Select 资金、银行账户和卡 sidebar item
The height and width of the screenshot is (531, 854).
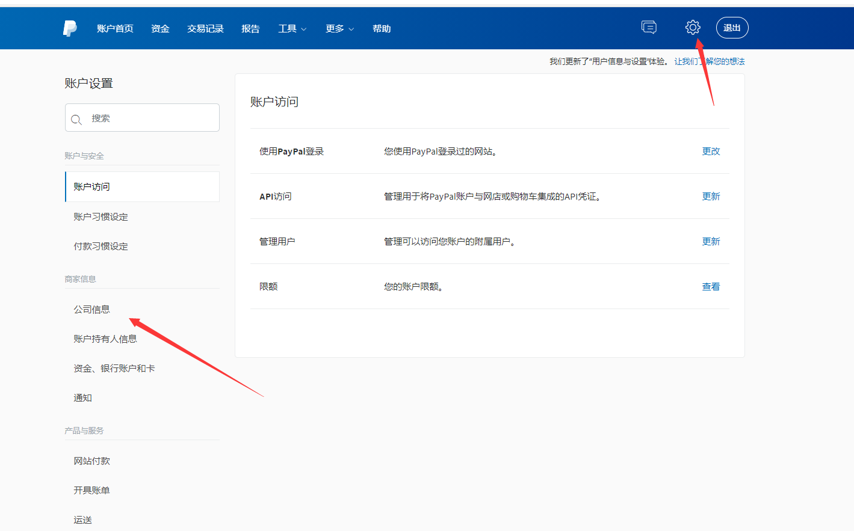point(114,369)
